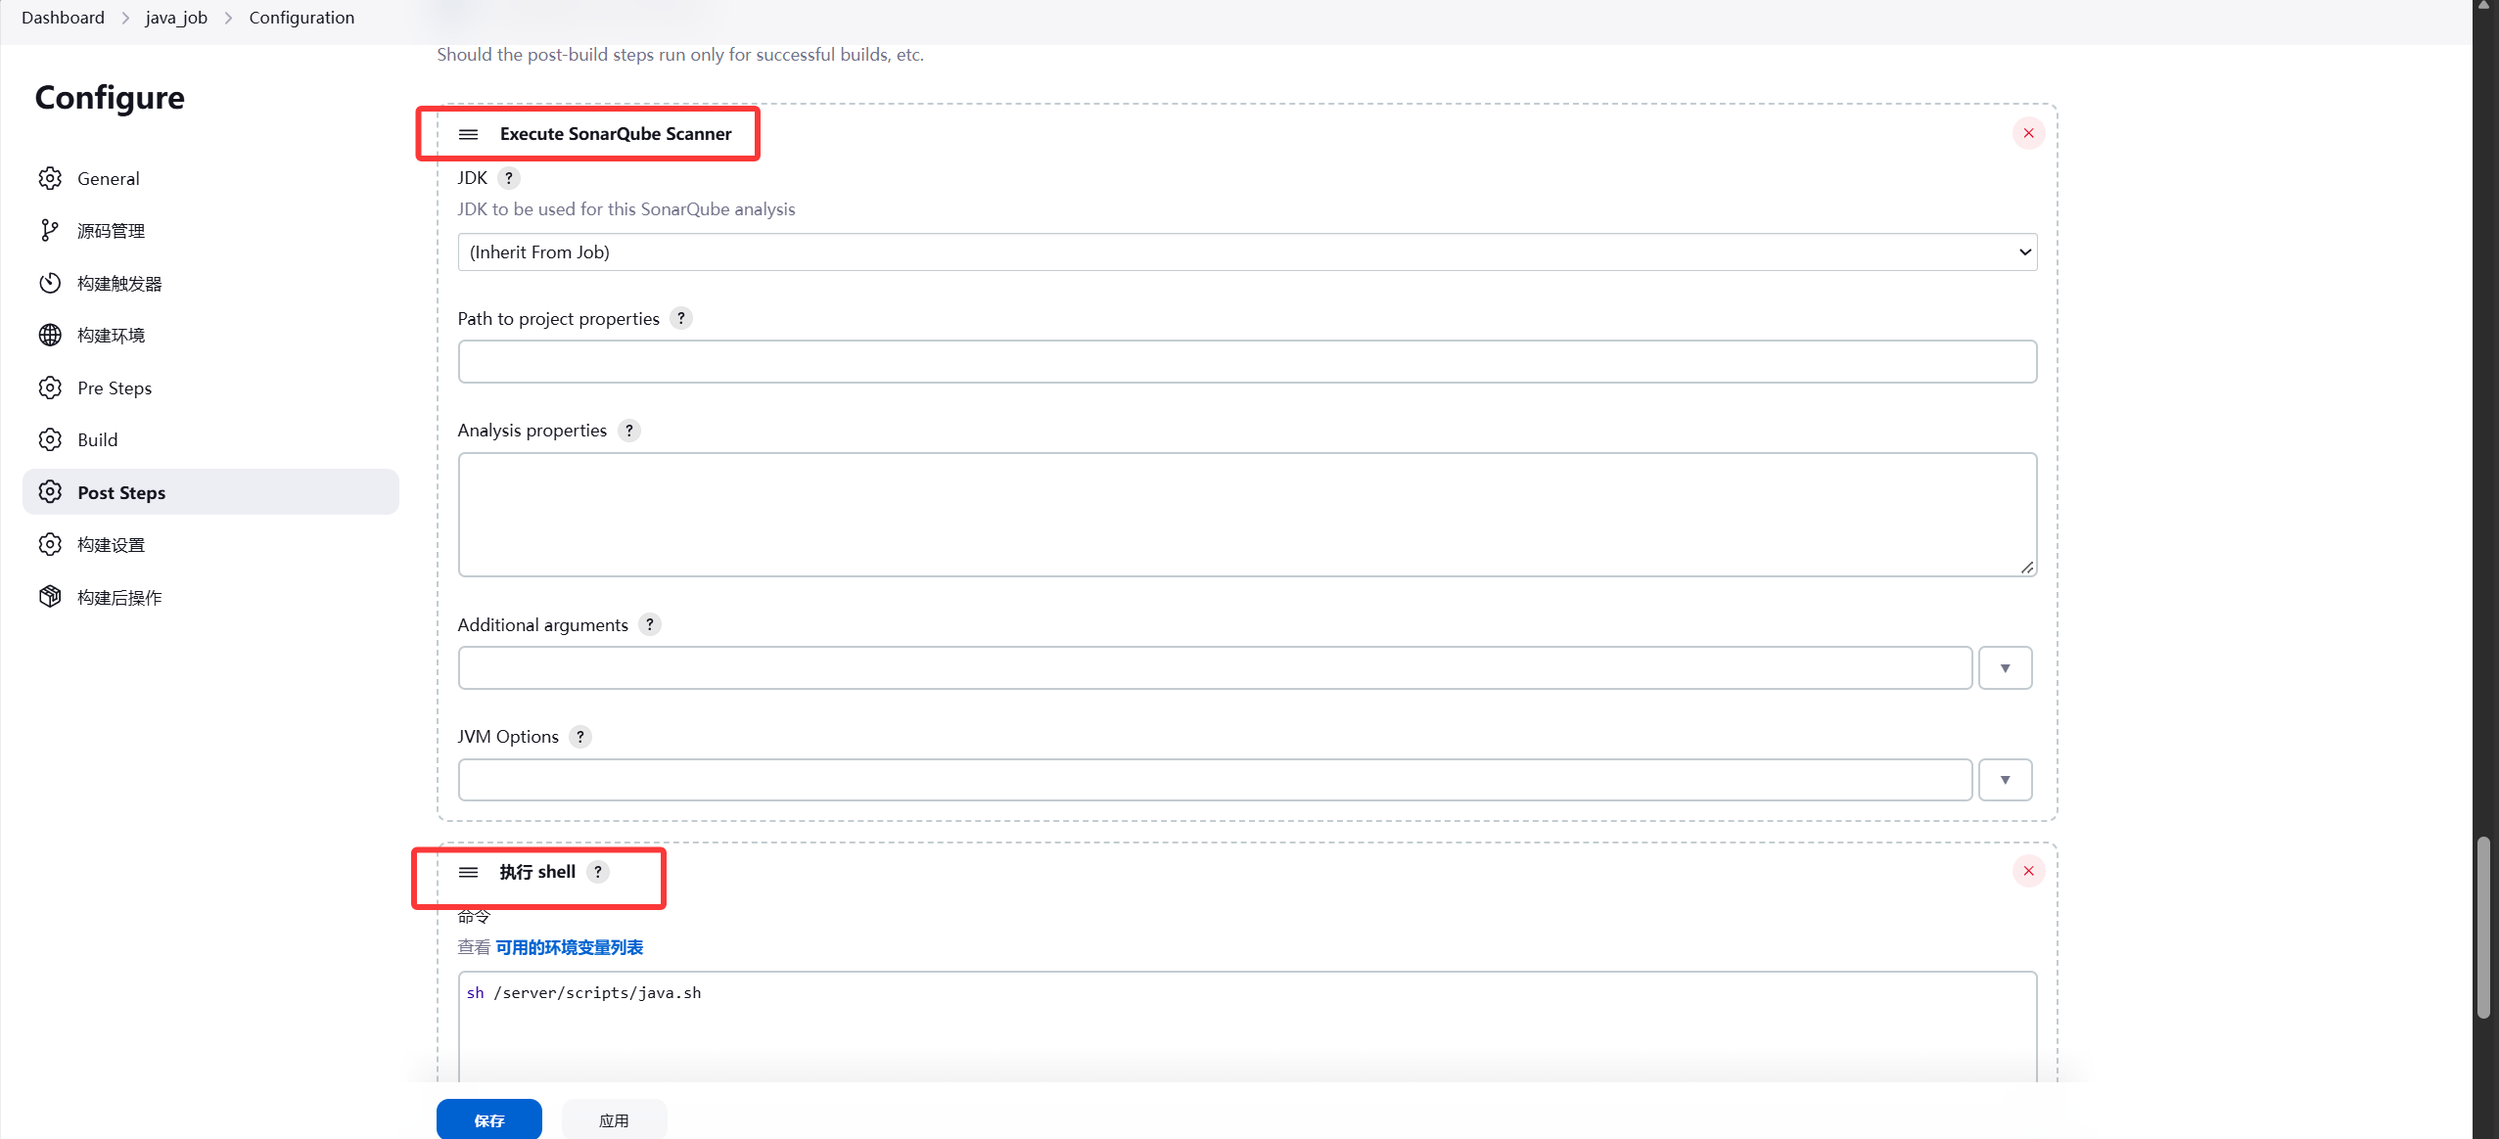
Task: Go to 构建后操作 section
Action: click(x=210, y=597)
